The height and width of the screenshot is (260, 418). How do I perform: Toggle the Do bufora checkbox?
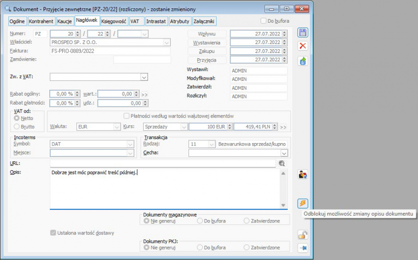(x=264, y=21)
